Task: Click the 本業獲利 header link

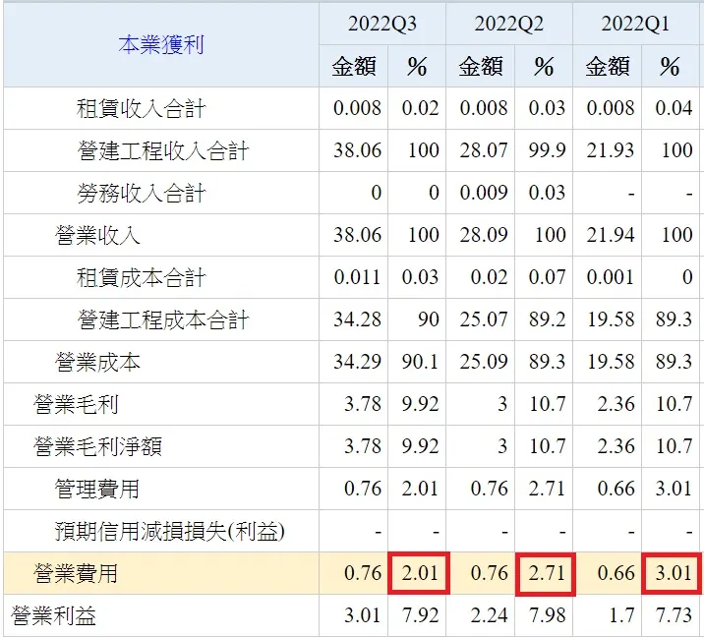Action: pos(160,45)
